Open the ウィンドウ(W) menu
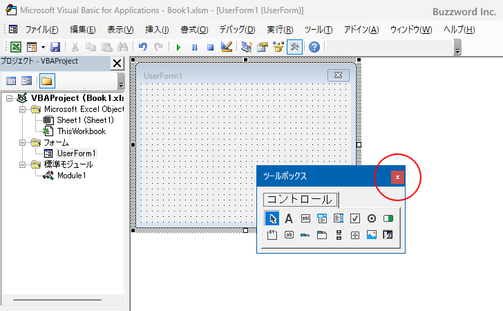503x311 pixels. 411,30
